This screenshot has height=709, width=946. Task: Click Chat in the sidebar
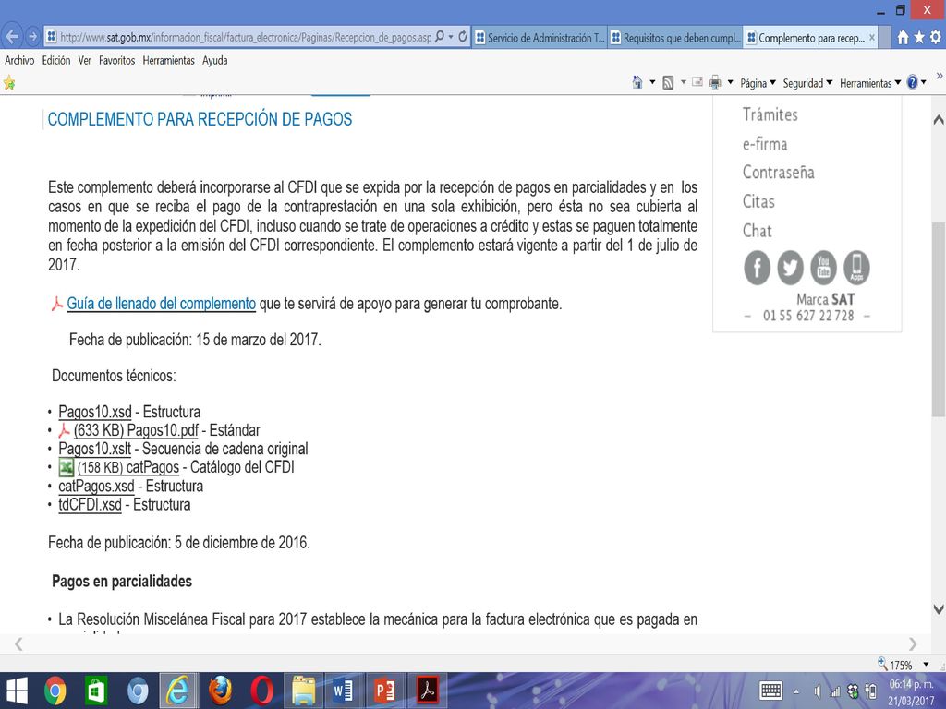click(757, 231)
